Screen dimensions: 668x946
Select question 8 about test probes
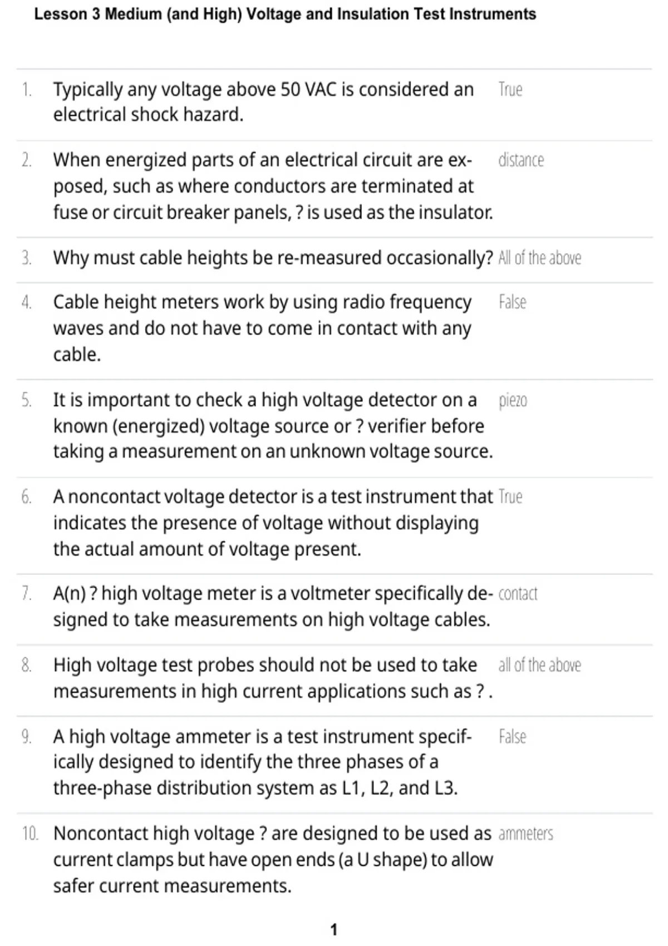(x=273, y=678)
